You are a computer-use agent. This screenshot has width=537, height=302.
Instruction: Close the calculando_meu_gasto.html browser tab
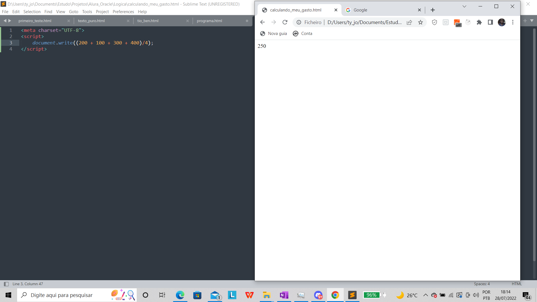click(x=336, y=10)
